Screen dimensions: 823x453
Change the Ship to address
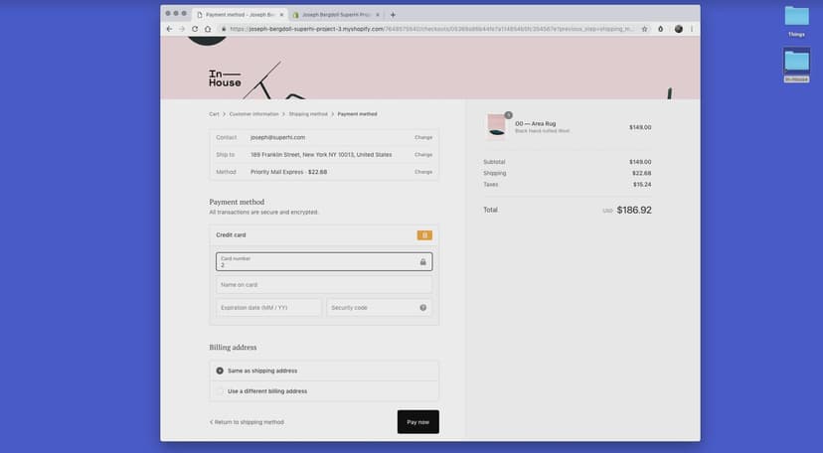[x=423, y=155]
